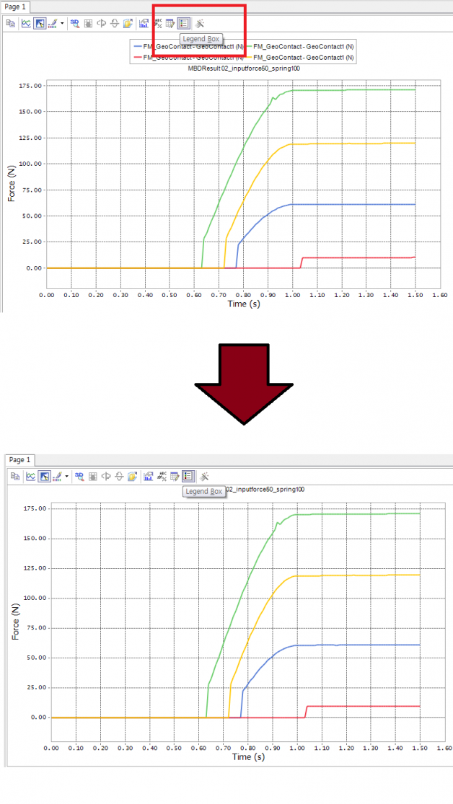Click the magic wand icon in the upper toolbar
Screen dimensions: 453x804
200,23
